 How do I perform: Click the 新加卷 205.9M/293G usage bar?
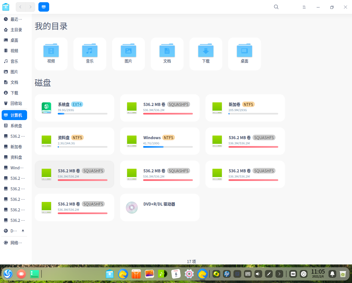[253, 114]
